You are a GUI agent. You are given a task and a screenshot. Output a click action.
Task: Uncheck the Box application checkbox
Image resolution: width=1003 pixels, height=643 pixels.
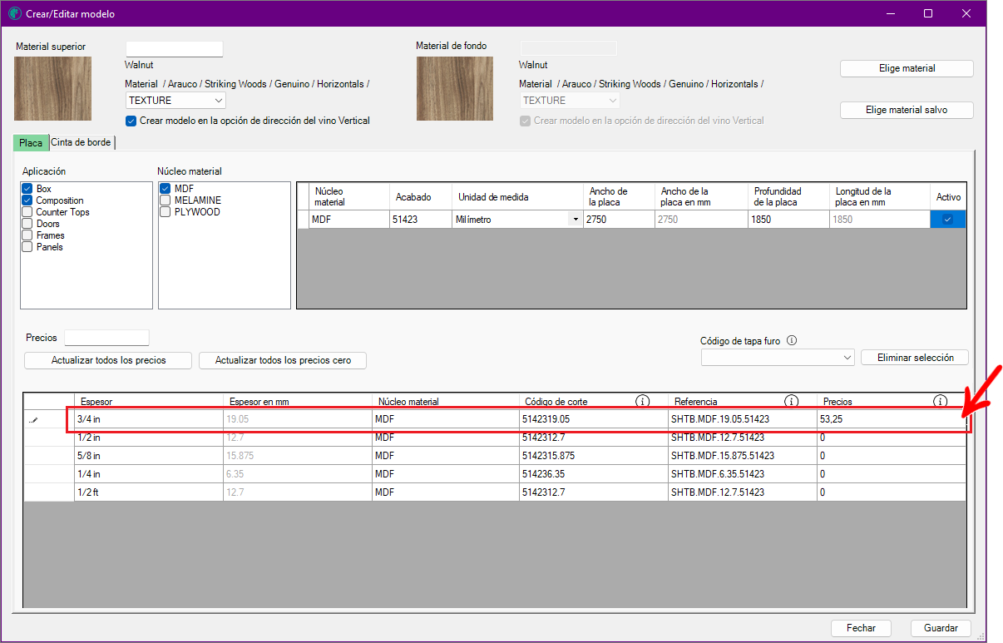(27, 189)
